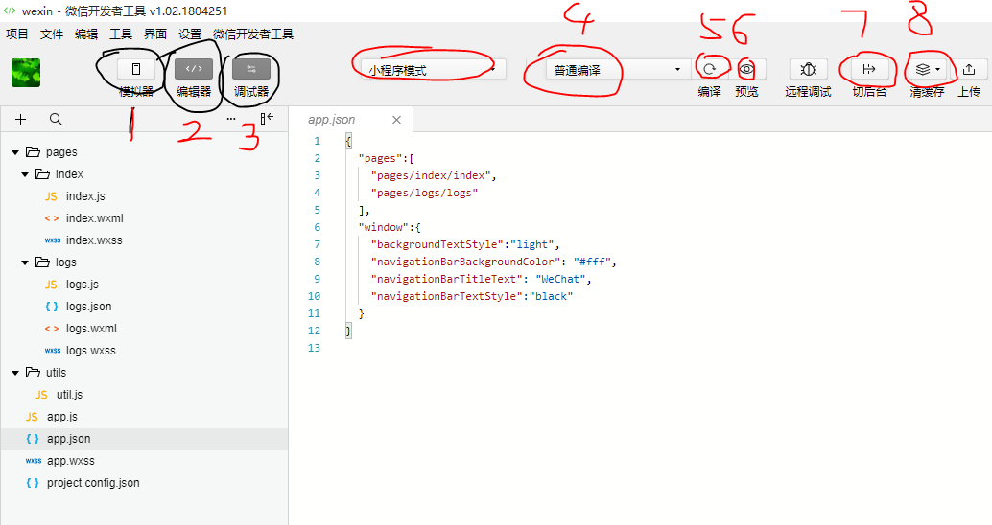Screen dimensions: 992x525
Task: Click the "backgroundTextStyle" key
Action: (x=437, y=244)
